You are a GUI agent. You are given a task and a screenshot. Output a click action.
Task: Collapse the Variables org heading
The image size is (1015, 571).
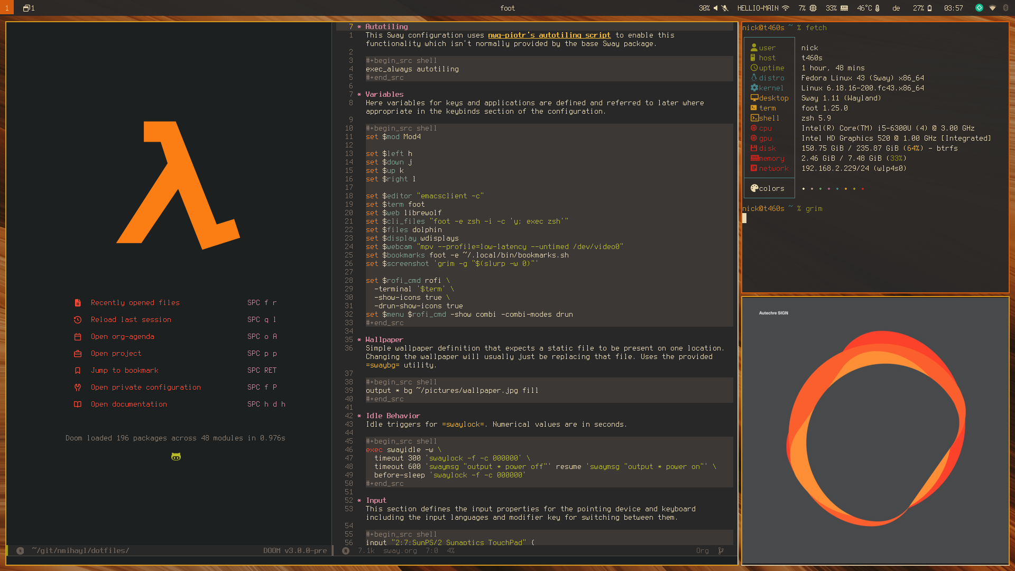pos(384,94)
